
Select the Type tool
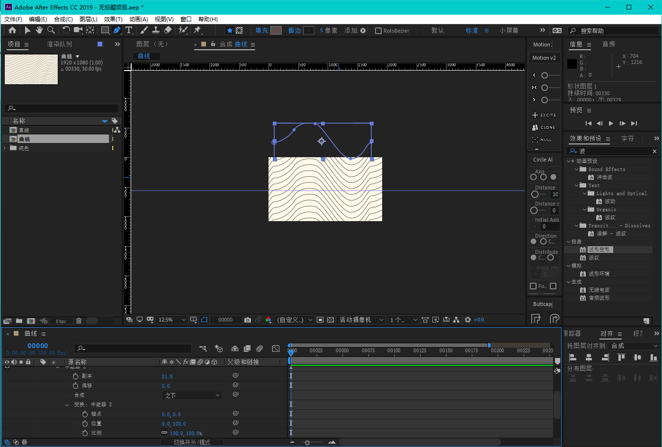coord(129,30)
